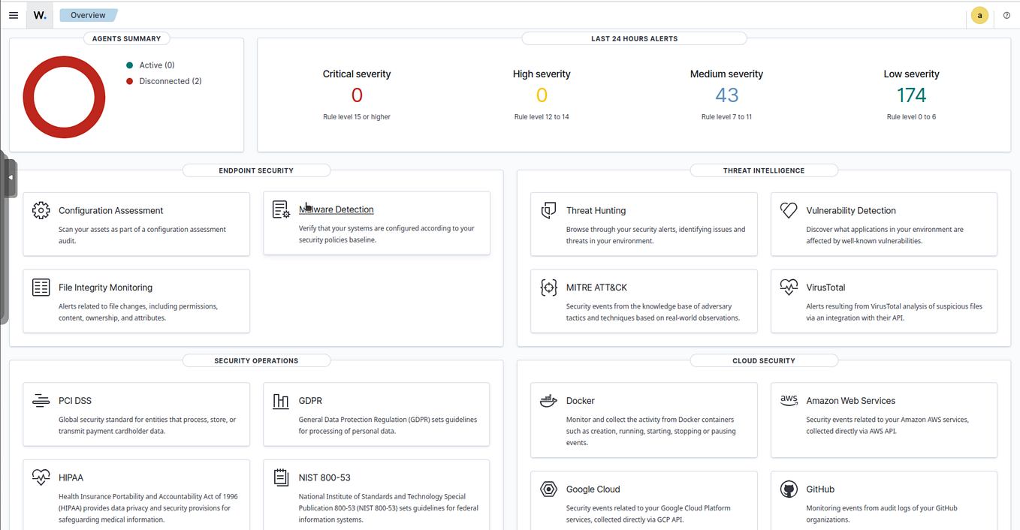This screenshot has width=1020, height=530.
Task: Select the File Integrity Monitoring icon
Action: coord(41,287)
